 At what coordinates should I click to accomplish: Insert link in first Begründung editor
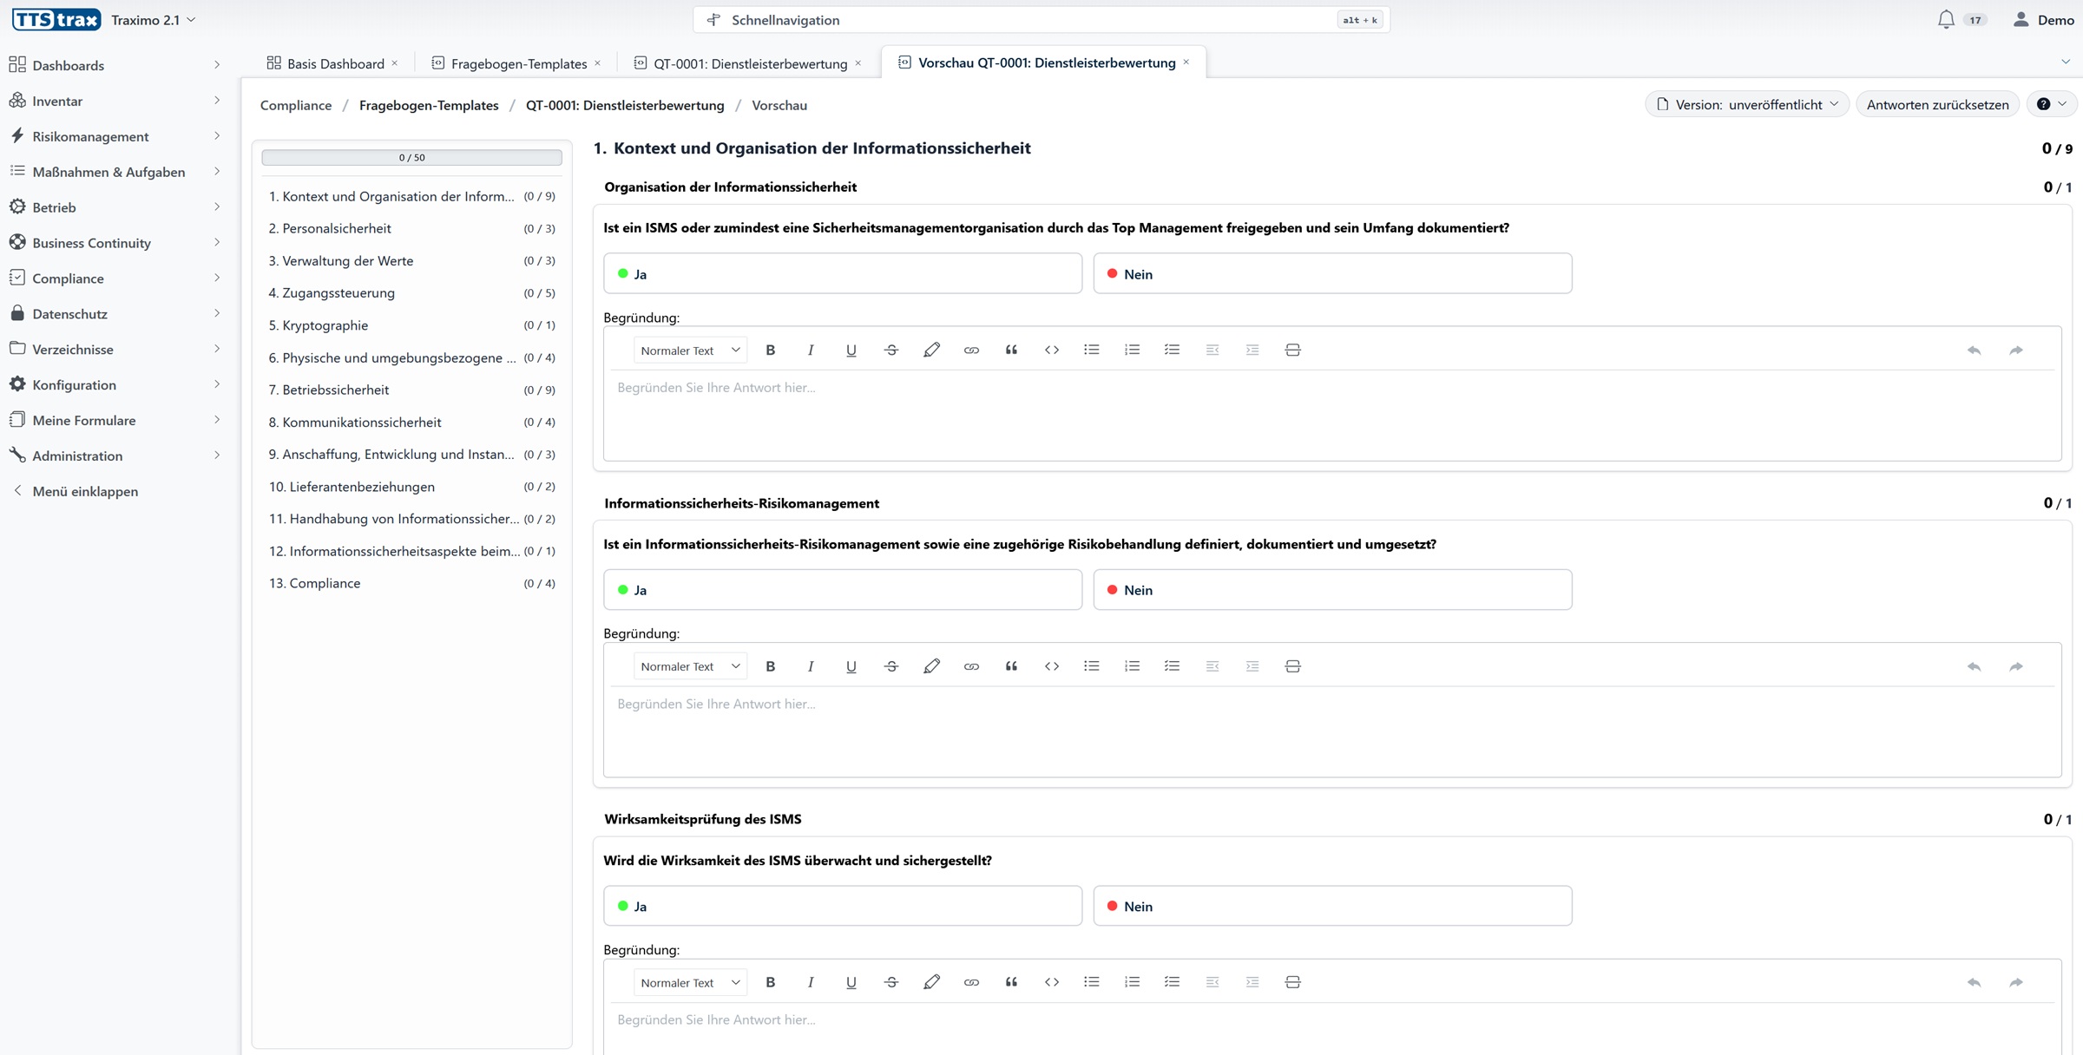coord(971,350)
